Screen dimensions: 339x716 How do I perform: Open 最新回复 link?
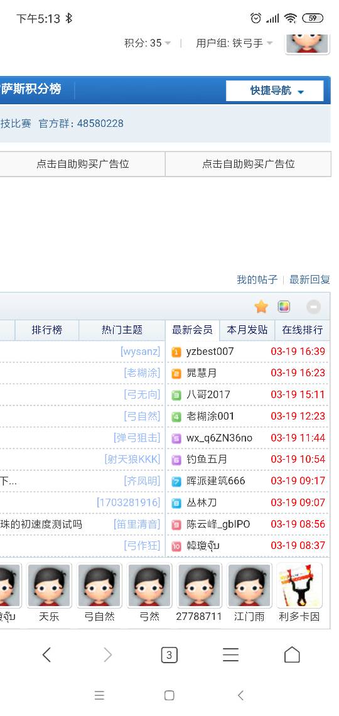click(309, 279)
